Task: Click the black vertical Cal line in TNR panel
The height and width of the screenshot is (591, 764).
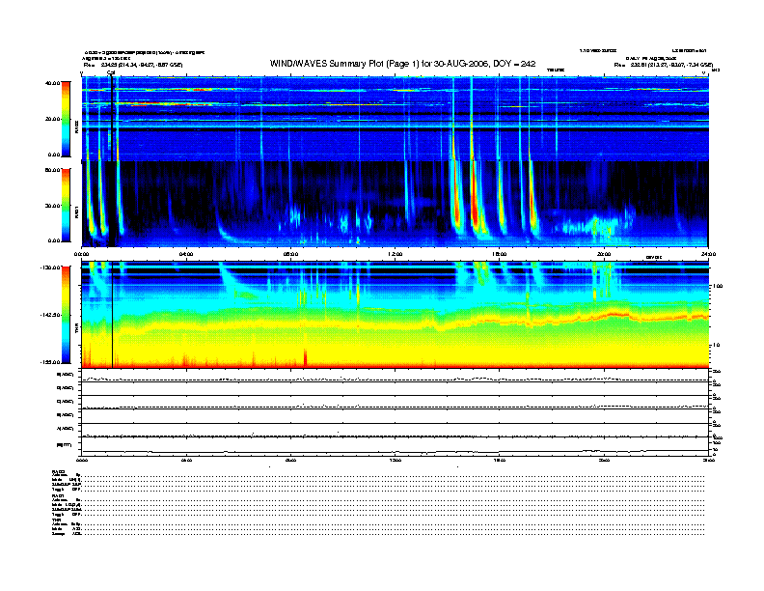Action: pos(113,315)
